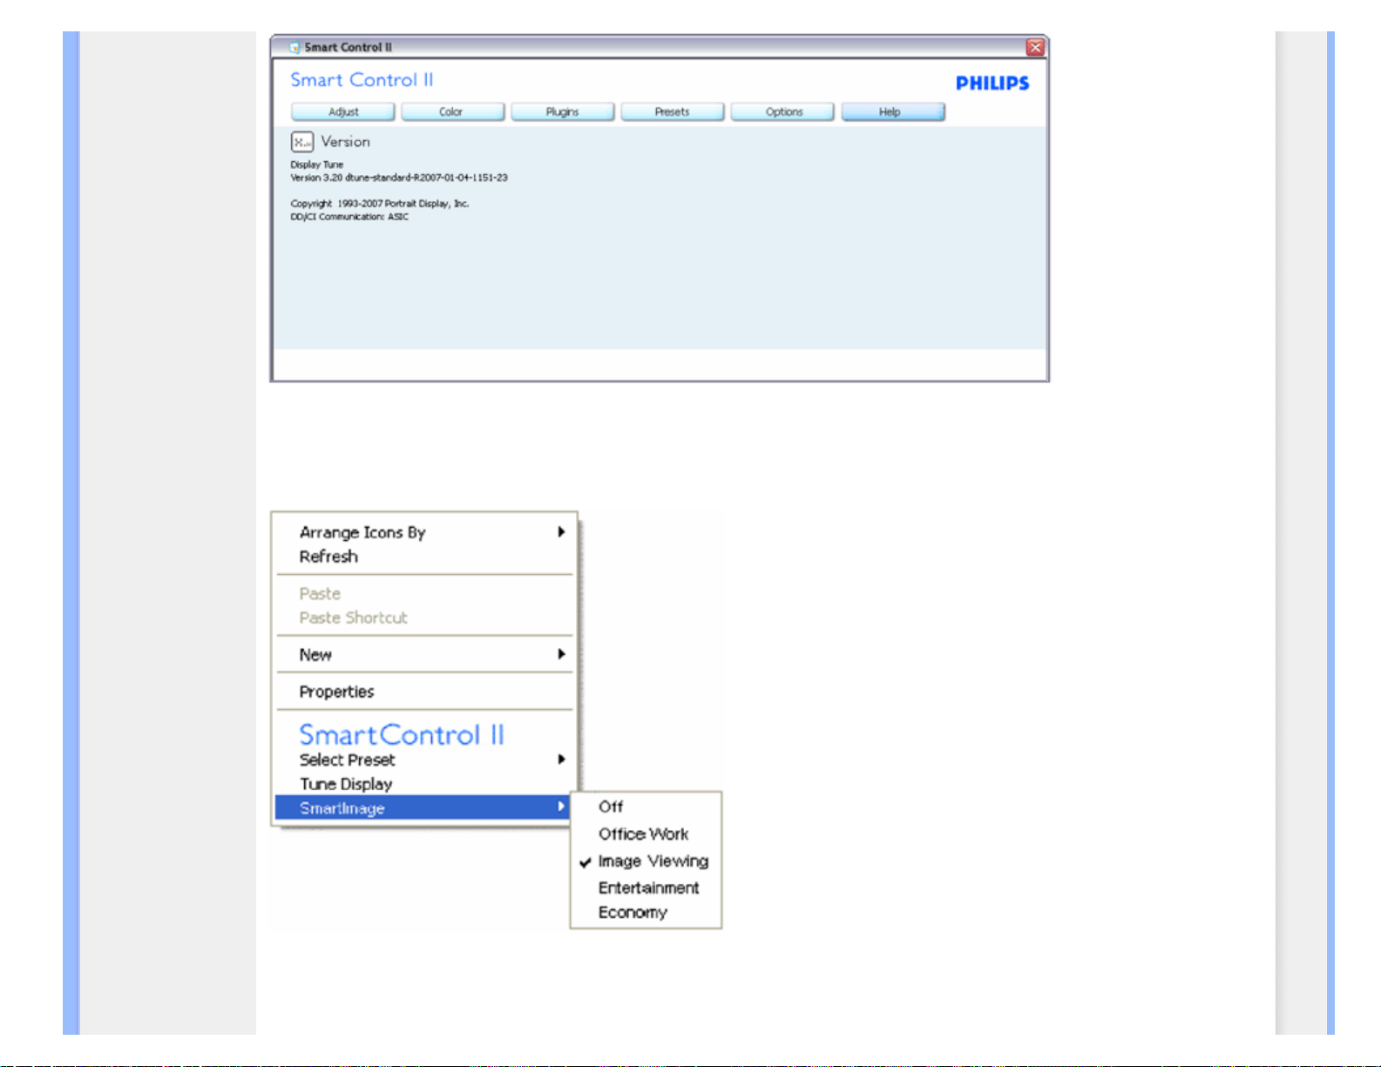The width and height of the screenshot is (1381, 1067).
Task: Click the Help tab button
Action: pyautogui.click(x=892, y=111)
